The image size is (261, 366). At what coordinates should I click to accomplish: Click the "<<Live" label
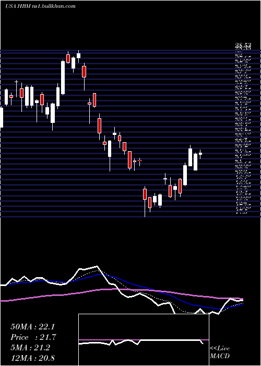pos(220,349)
